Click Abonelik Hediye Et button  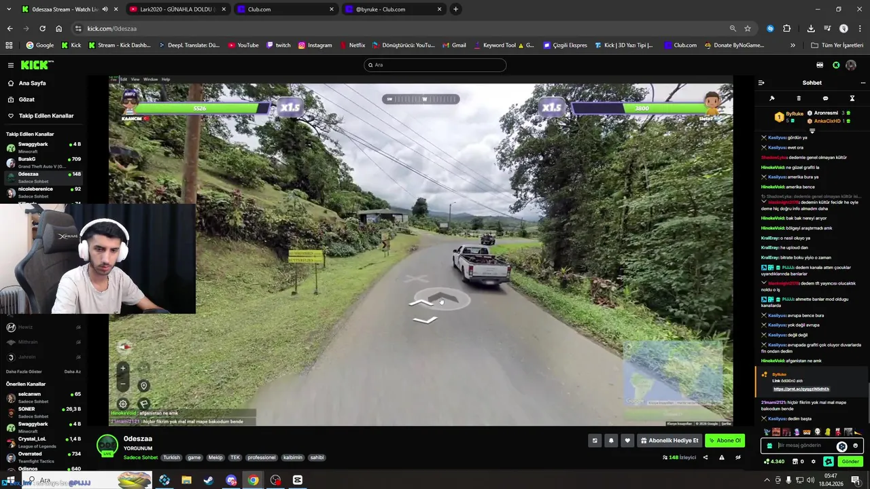[669, 441]
